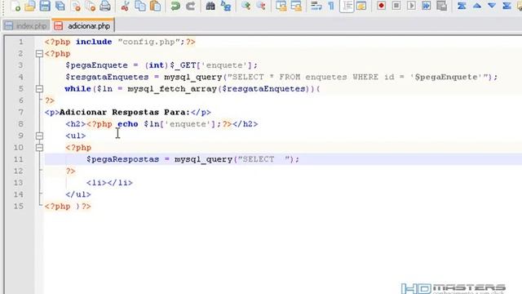The width and height of the screenshot is (522, 294).
Task: Collapse the ul fold on line 9
Action: click(x=39, y=136)
